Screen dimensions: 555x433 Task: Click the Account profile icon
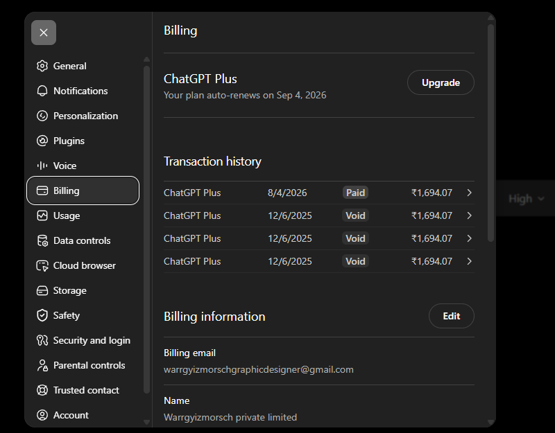coord(42,415)
